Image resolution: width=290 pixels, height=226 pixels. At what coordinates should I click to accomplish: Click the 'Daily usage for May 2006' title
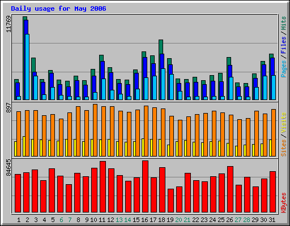click(x=58, y=8)
